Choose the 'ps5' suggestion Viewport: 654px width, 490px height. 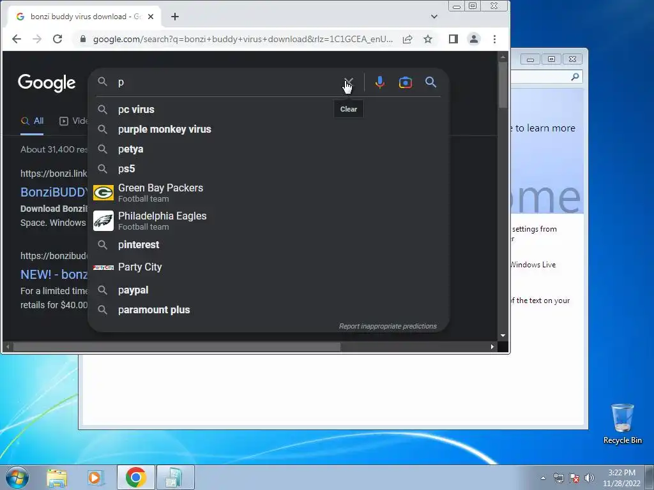coord(269,168)
